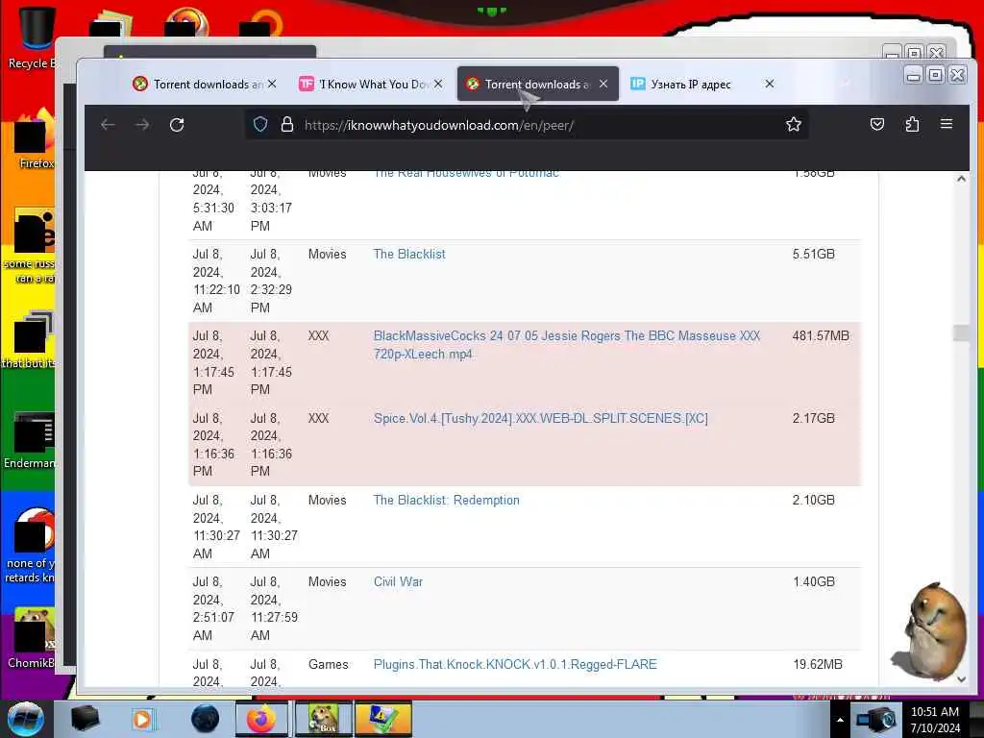Open the Windows Start orb
The image size is (984, 738).
coord(26,719)
